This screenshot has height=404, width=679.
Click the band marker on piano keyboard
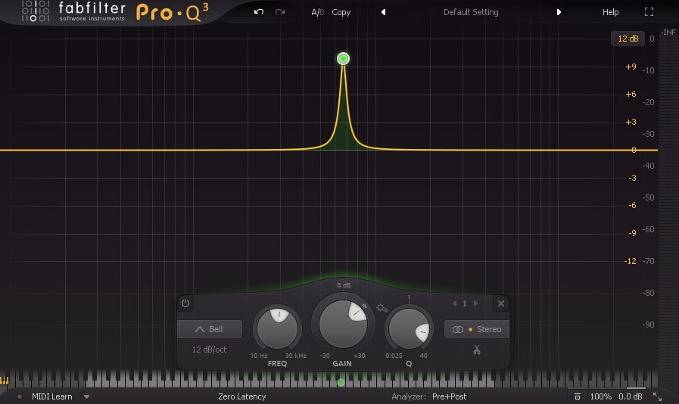pos(341,382)
